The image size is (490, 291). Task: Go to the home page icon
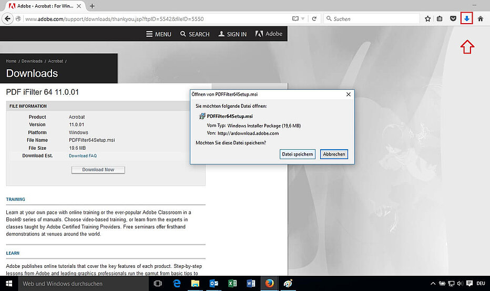point(481,19)
